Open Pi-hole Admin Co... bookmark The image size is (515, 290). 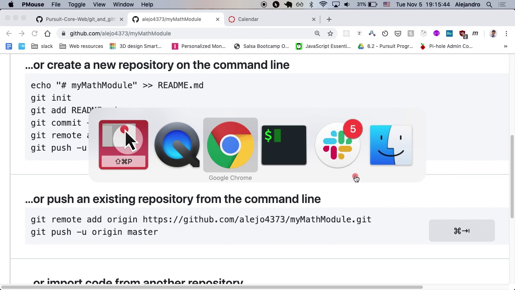[x=446, y=46]
